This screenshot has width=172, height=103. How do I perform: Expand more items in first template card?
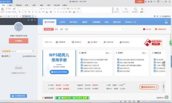click(108, 53)
